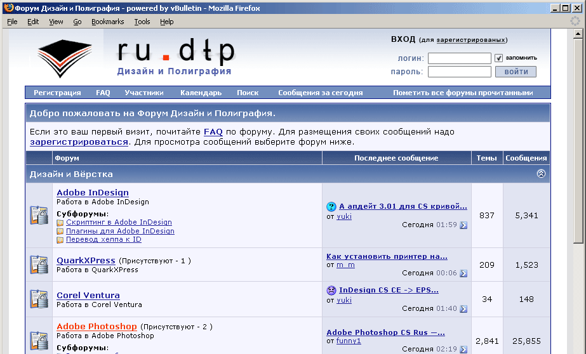Screen dimensions: 586x354
Task: Go to last post arrow at 00:06
Action: click(463, 273)
